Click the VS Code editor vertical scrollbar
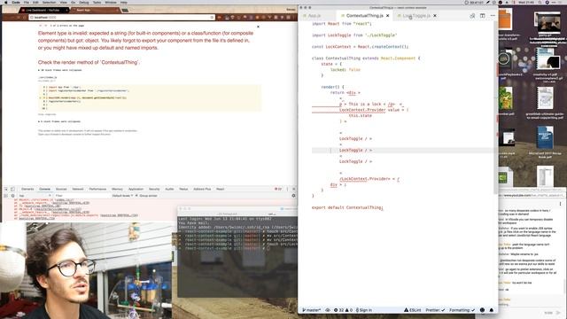The width and height of the screenshot is (567, 319). (496, 107)
